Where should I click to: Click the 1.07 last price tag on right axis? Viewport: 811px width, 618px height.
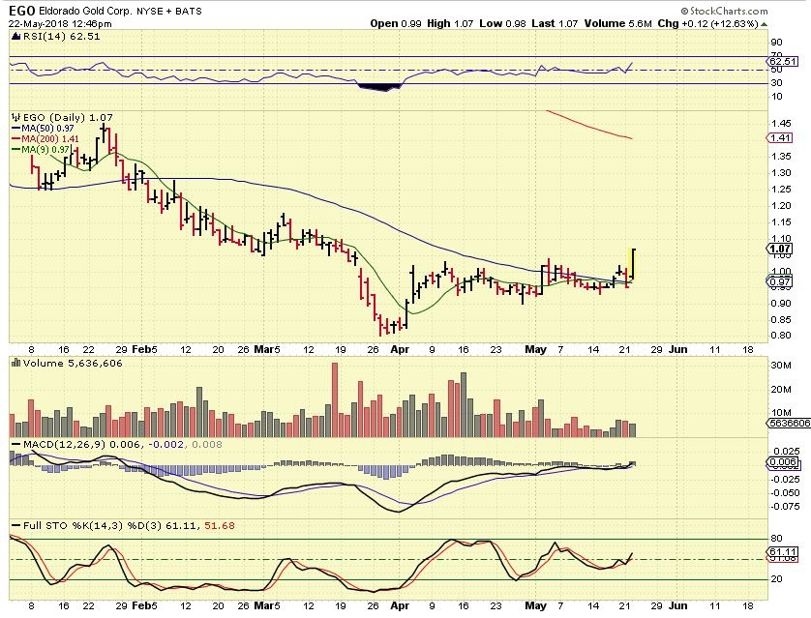(x=779, y=249)
